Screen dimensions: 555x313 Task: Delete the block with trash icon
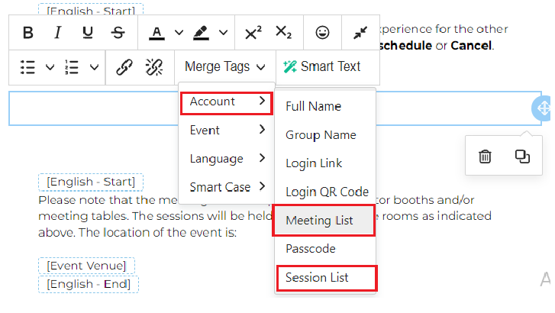coord(485,156)
